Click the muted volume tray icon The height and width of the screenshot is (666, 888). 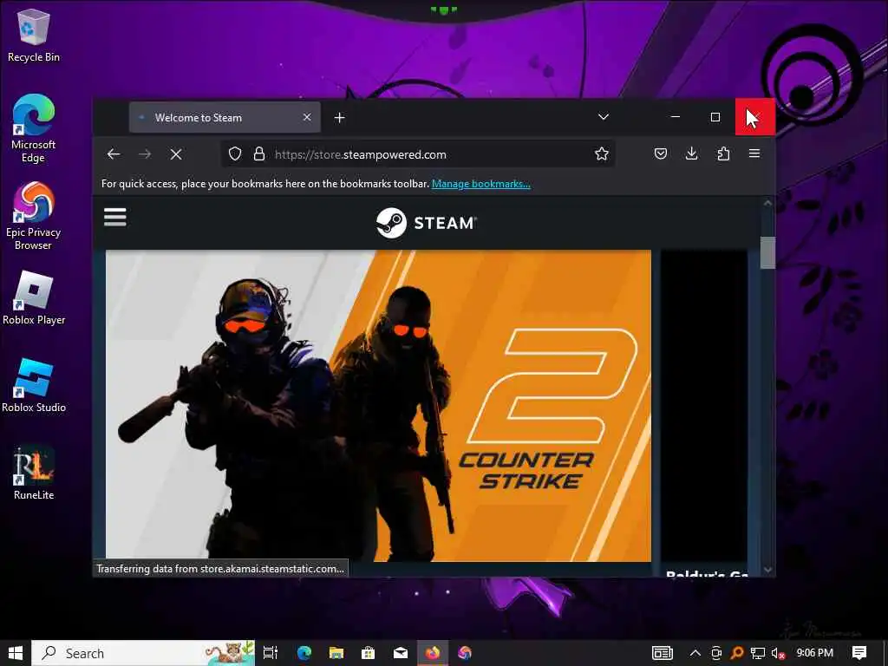pos(779,653)
